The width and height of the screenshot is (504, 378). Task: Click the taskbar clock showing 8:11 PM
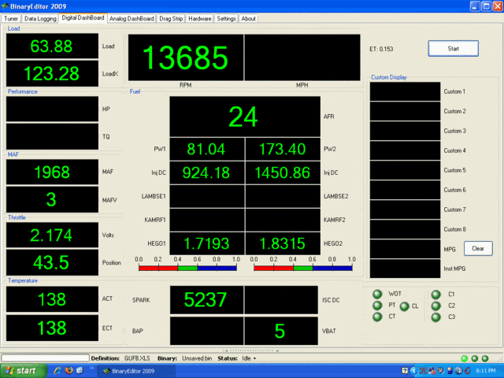[485, 371]
